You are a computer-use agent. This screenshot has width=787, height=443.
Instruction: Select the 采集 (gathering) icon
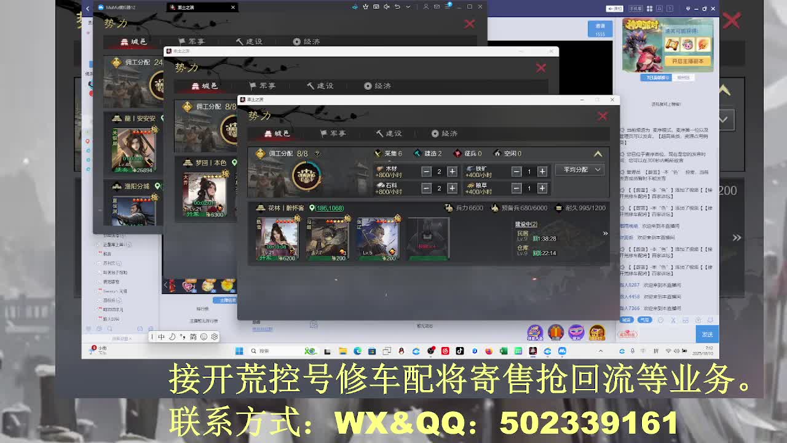pos(377,153)
